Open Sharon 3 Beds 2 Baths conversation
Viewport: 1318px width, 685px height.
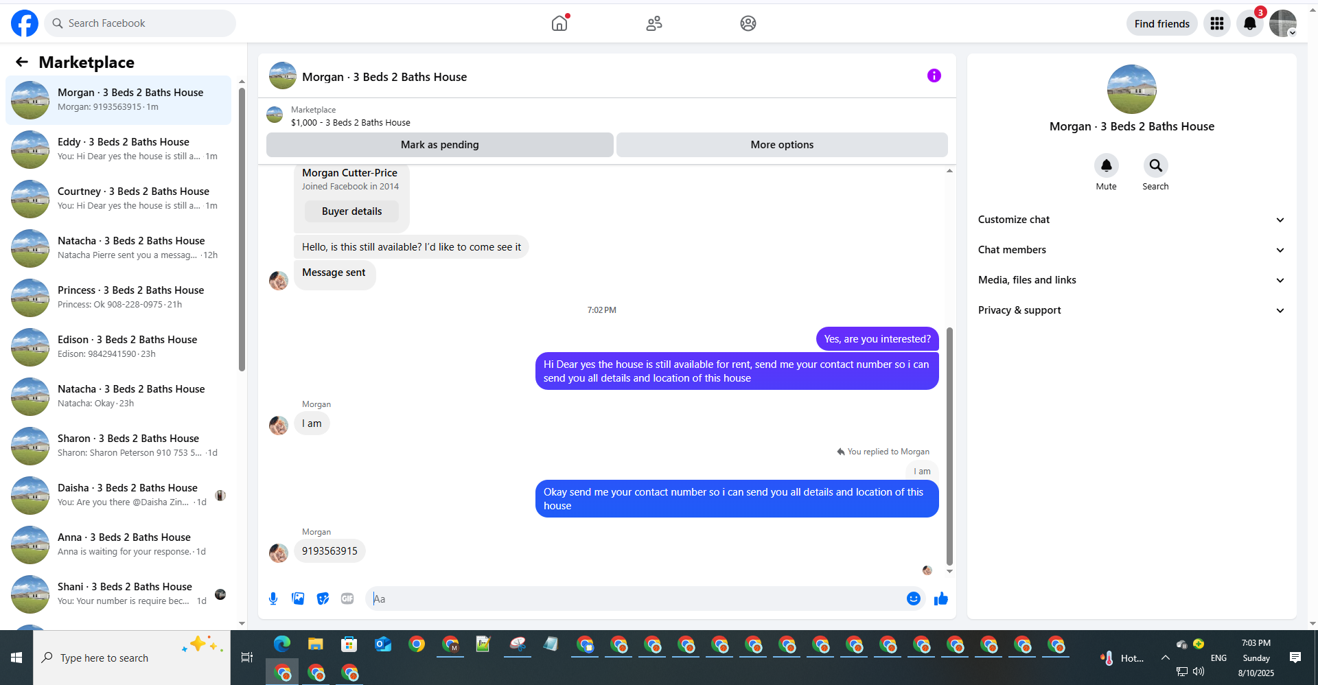[119, 445]
